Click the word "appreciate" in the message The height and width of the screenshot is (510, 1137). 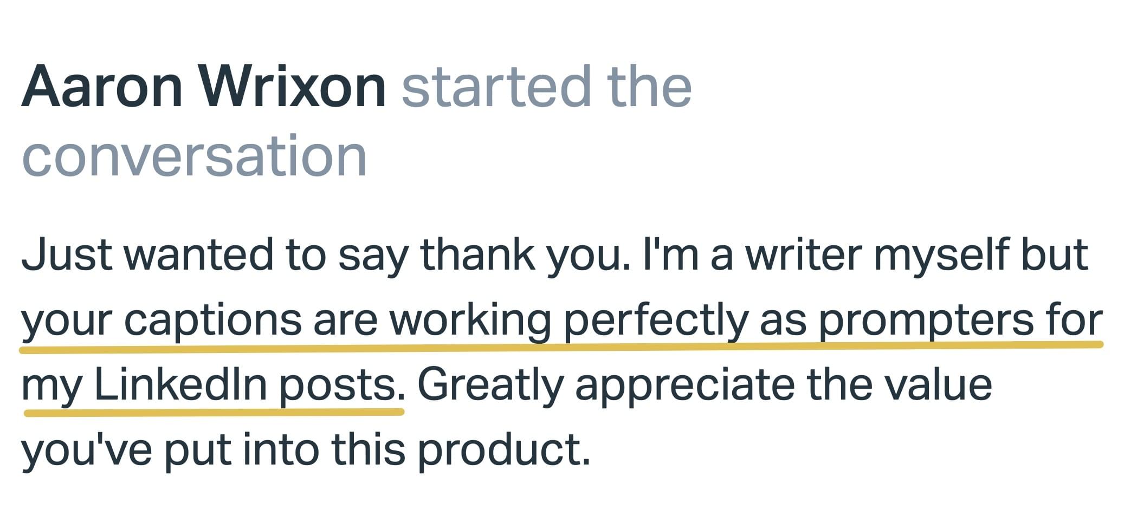click(x=684, y=384)
